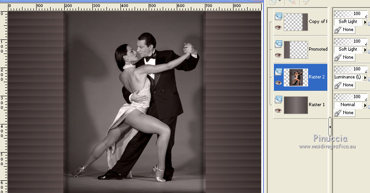Click the link set icon on Raster 2 row

coord(338,85)
